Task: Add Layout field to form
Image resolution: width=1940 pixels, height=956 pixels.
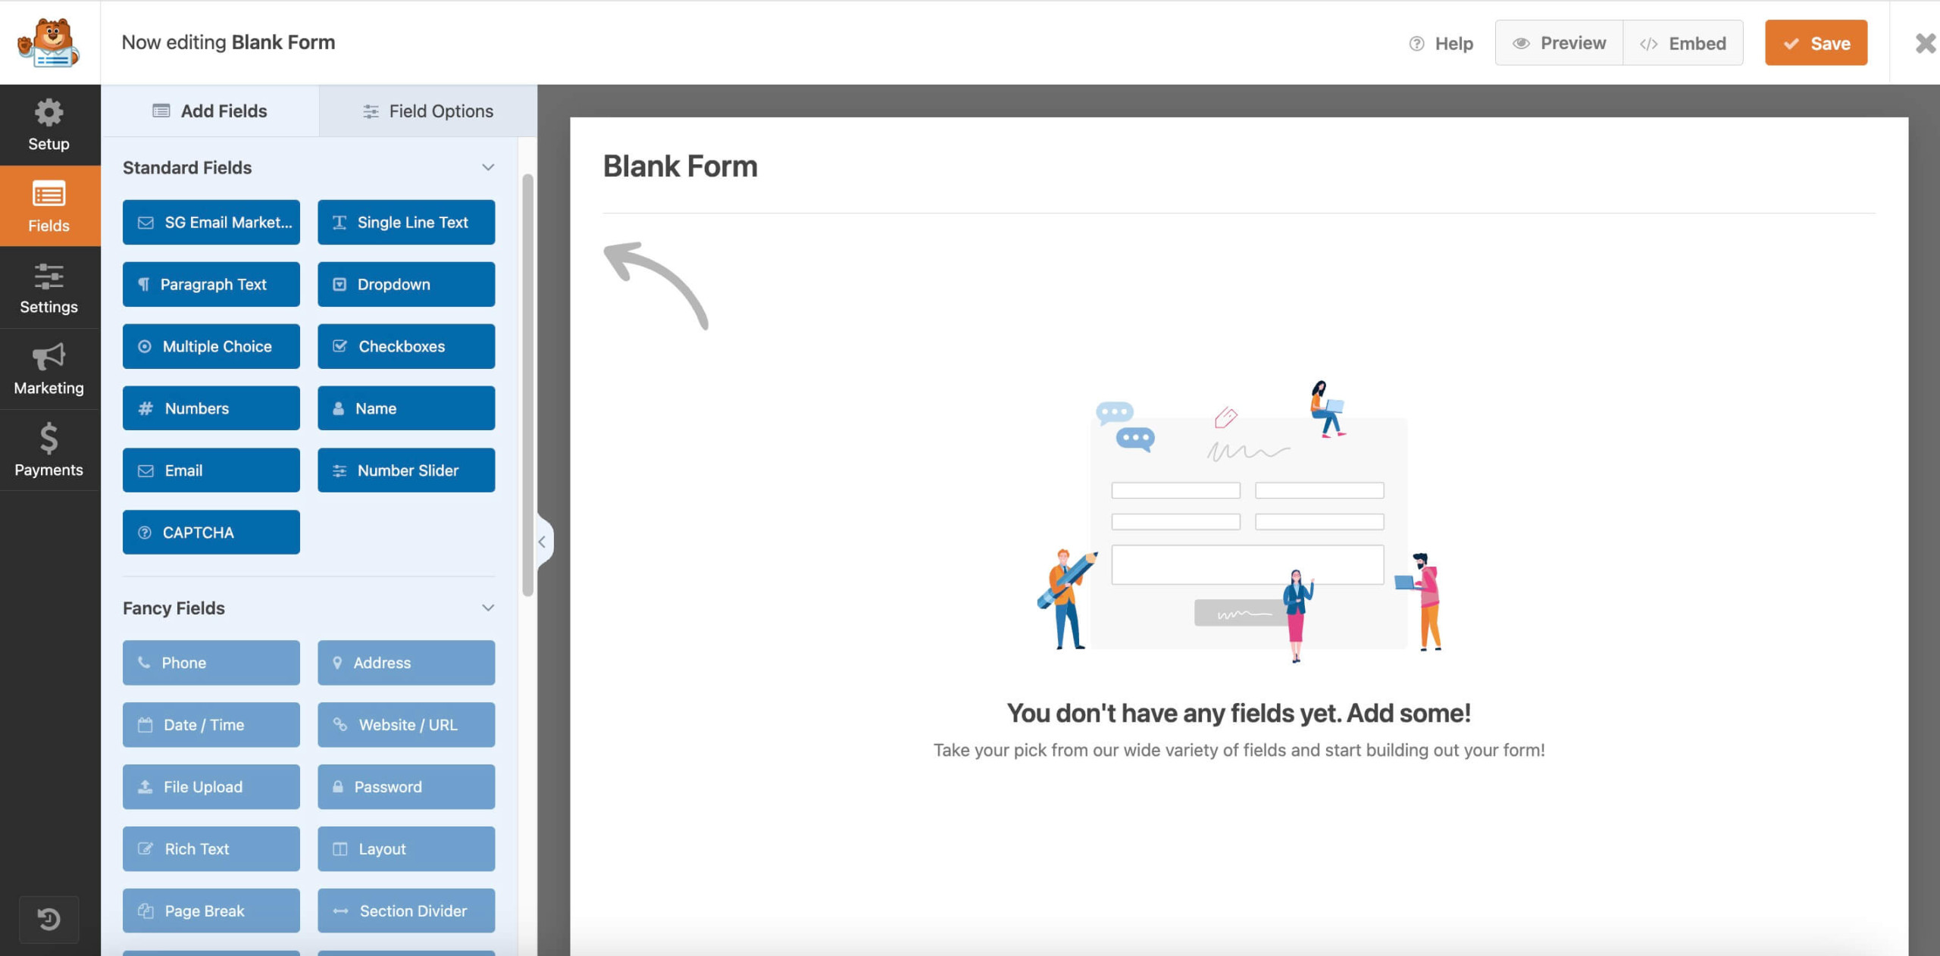Action: [406, 849]
